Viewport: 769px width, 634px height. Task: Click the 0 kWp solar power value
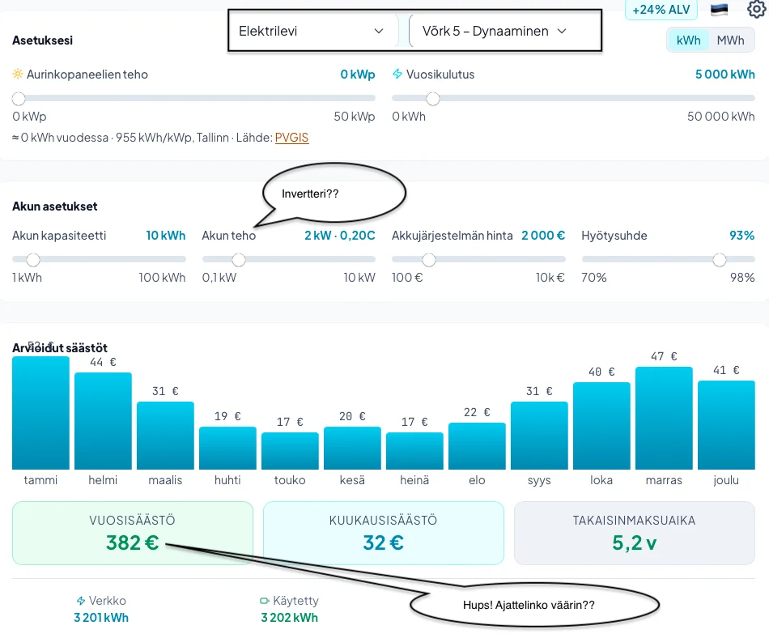click(358, 74)
